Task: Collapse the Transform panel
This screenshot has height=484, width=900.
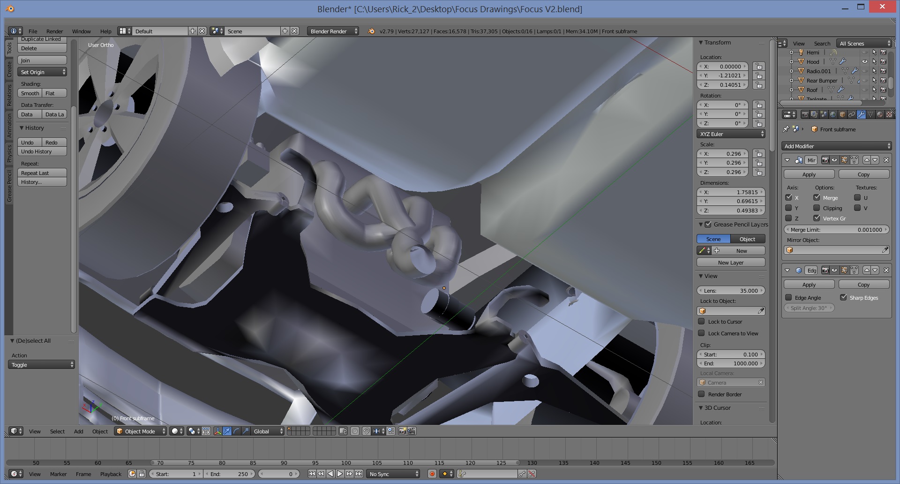Action: click(x=701, y=43)
